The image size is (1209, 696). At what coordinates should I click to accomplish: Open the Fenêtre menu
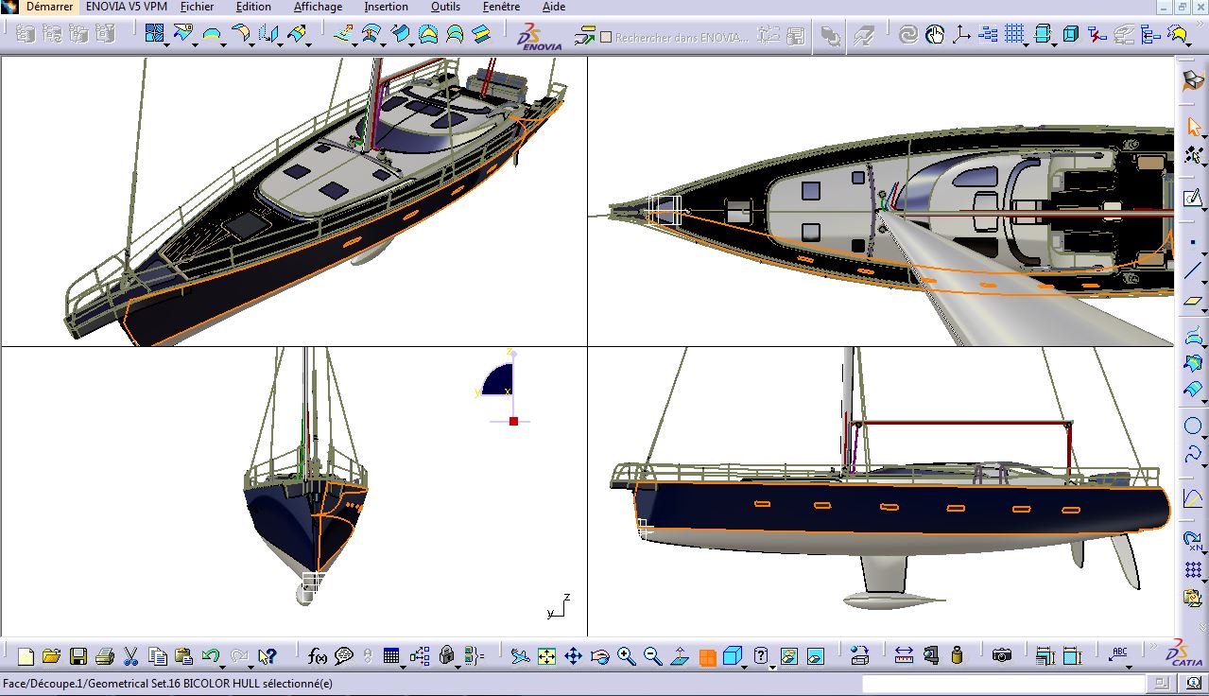pos(501,7)
